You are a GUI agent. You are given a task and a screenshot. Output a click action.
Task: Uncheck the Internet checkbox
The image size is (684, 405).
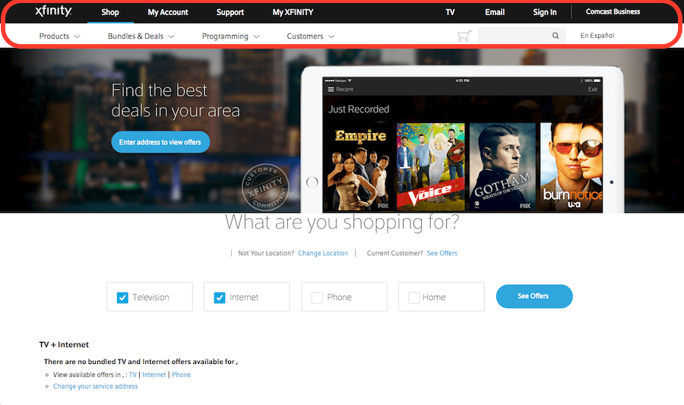(220, 298)
